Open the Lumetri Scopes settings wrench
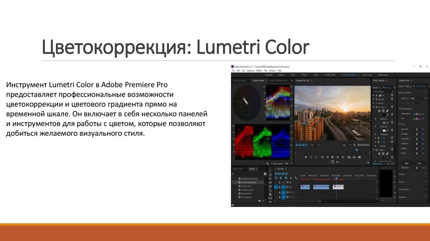This screenshot has width=430, height=241. [267, 163]
